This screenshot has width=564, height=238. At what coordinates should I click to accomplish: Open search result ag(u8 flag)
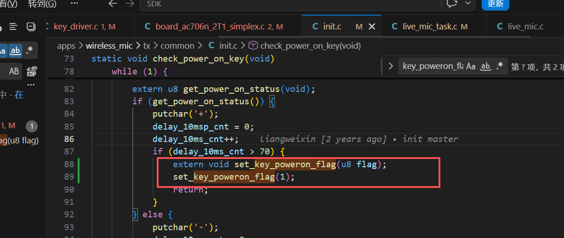tap(19, 141)
